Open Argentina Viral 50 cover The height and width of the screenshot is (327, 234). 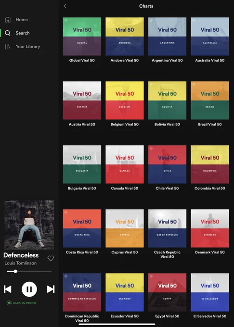click(167, 37)
